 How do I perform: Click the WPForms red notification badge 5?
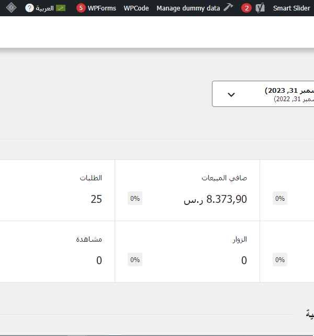81,8
